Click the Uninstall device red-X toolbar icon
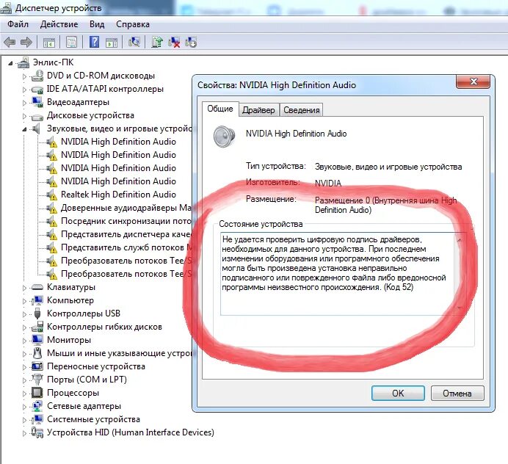 pos(174,42)
